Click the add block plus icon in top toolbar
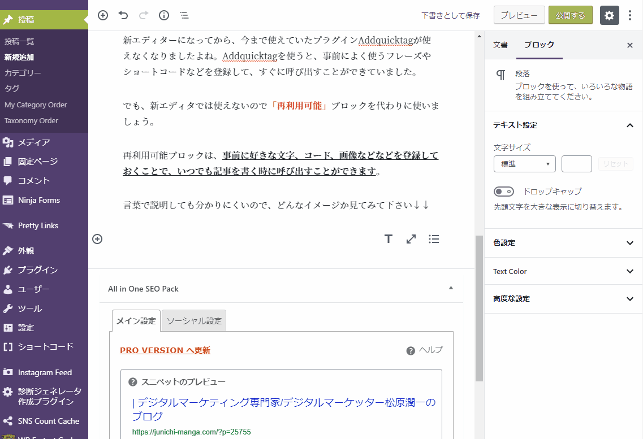643x439 pixels. pyautogui.click(x=103, y=15)
